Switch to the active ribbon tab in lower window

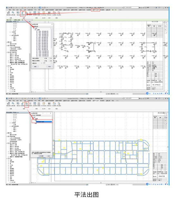96,101
